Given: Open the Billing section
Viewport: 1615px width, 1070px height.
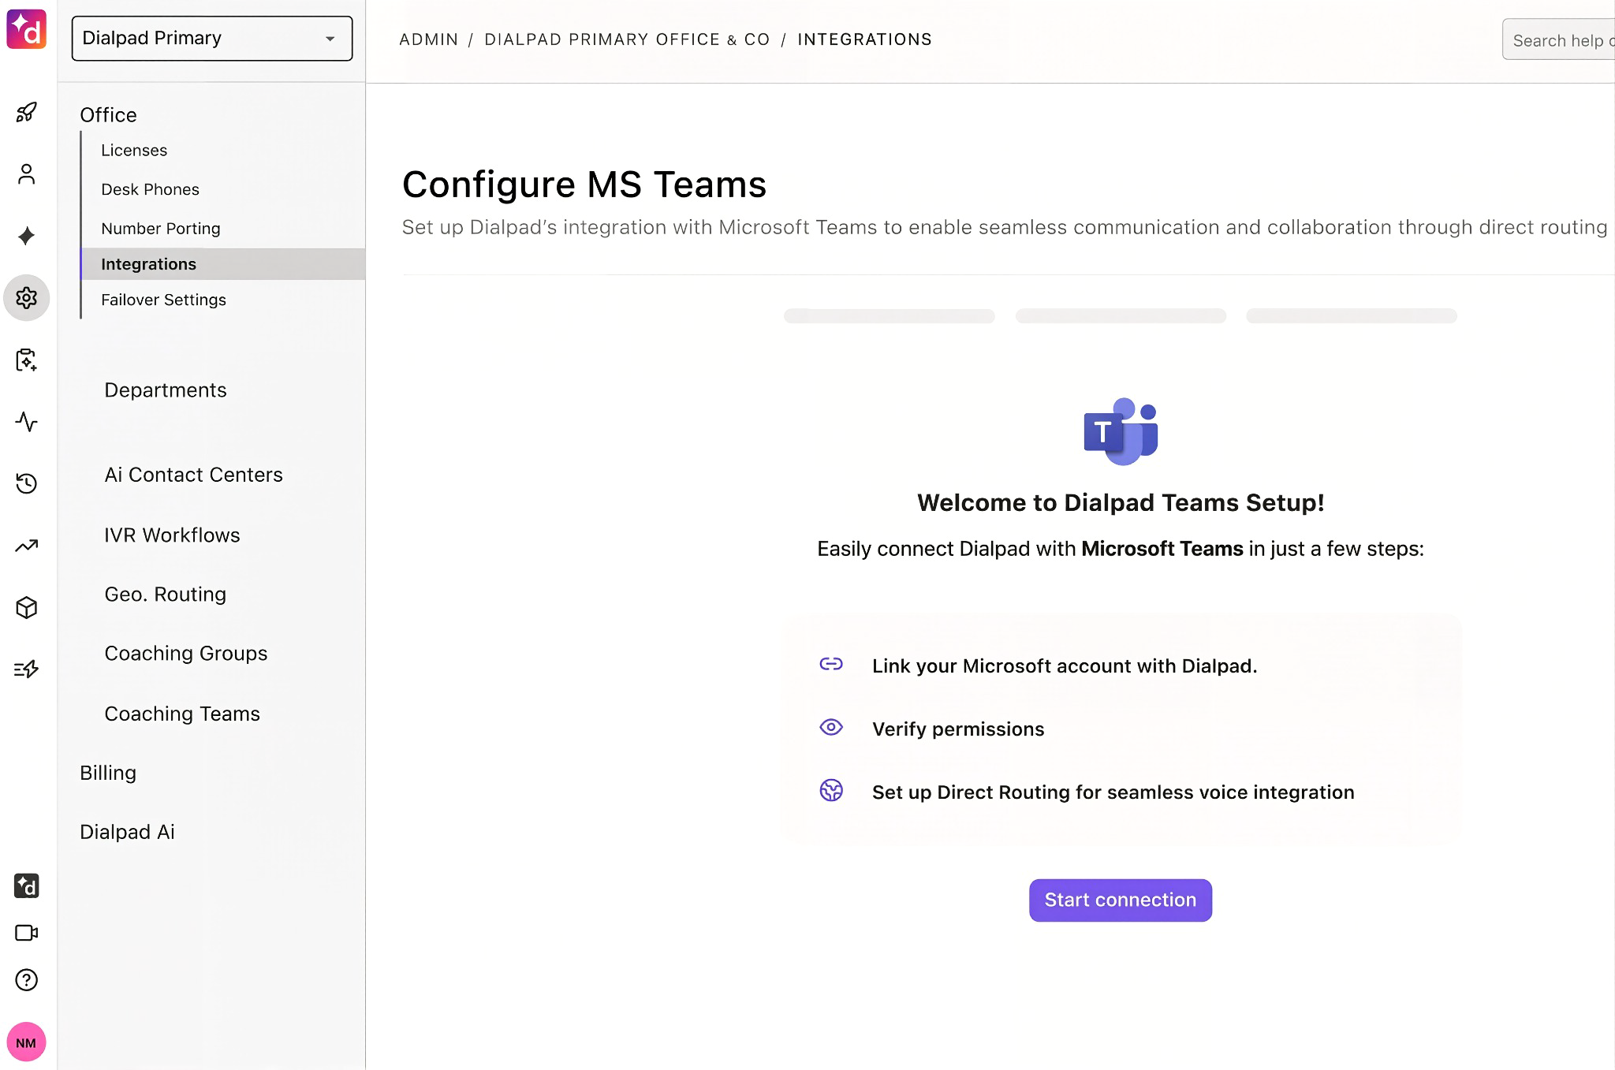Looking at the screenshot, I should click(x=108, y=773).
